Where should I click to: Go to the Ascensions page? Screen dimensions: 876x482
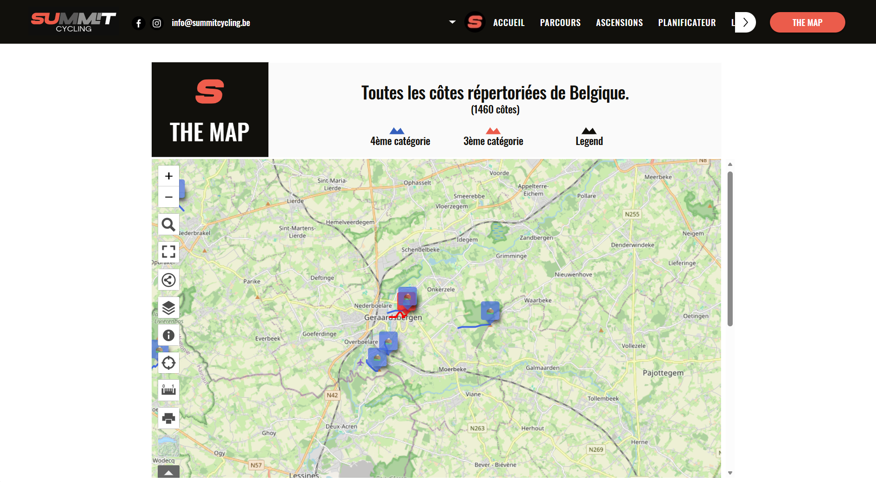(619, 23)
